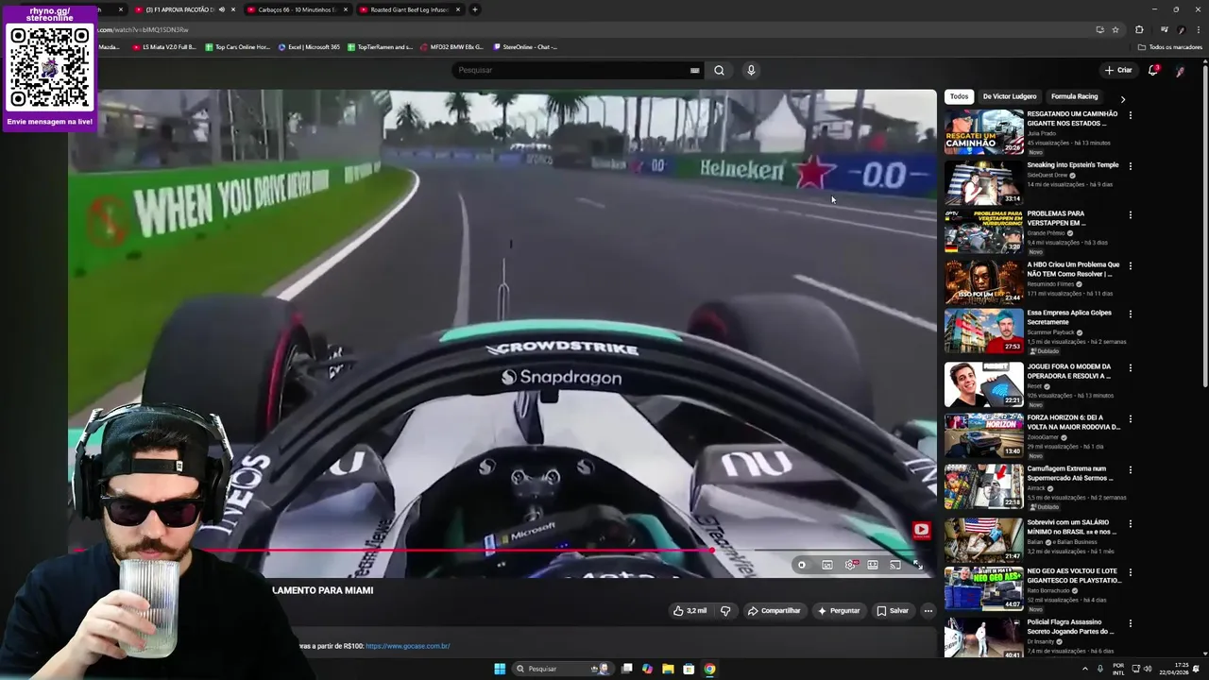This screenshot has width=1209, height=680.
Task: Click the red video progress bar scrubber
Action: [x=711, y=551]
